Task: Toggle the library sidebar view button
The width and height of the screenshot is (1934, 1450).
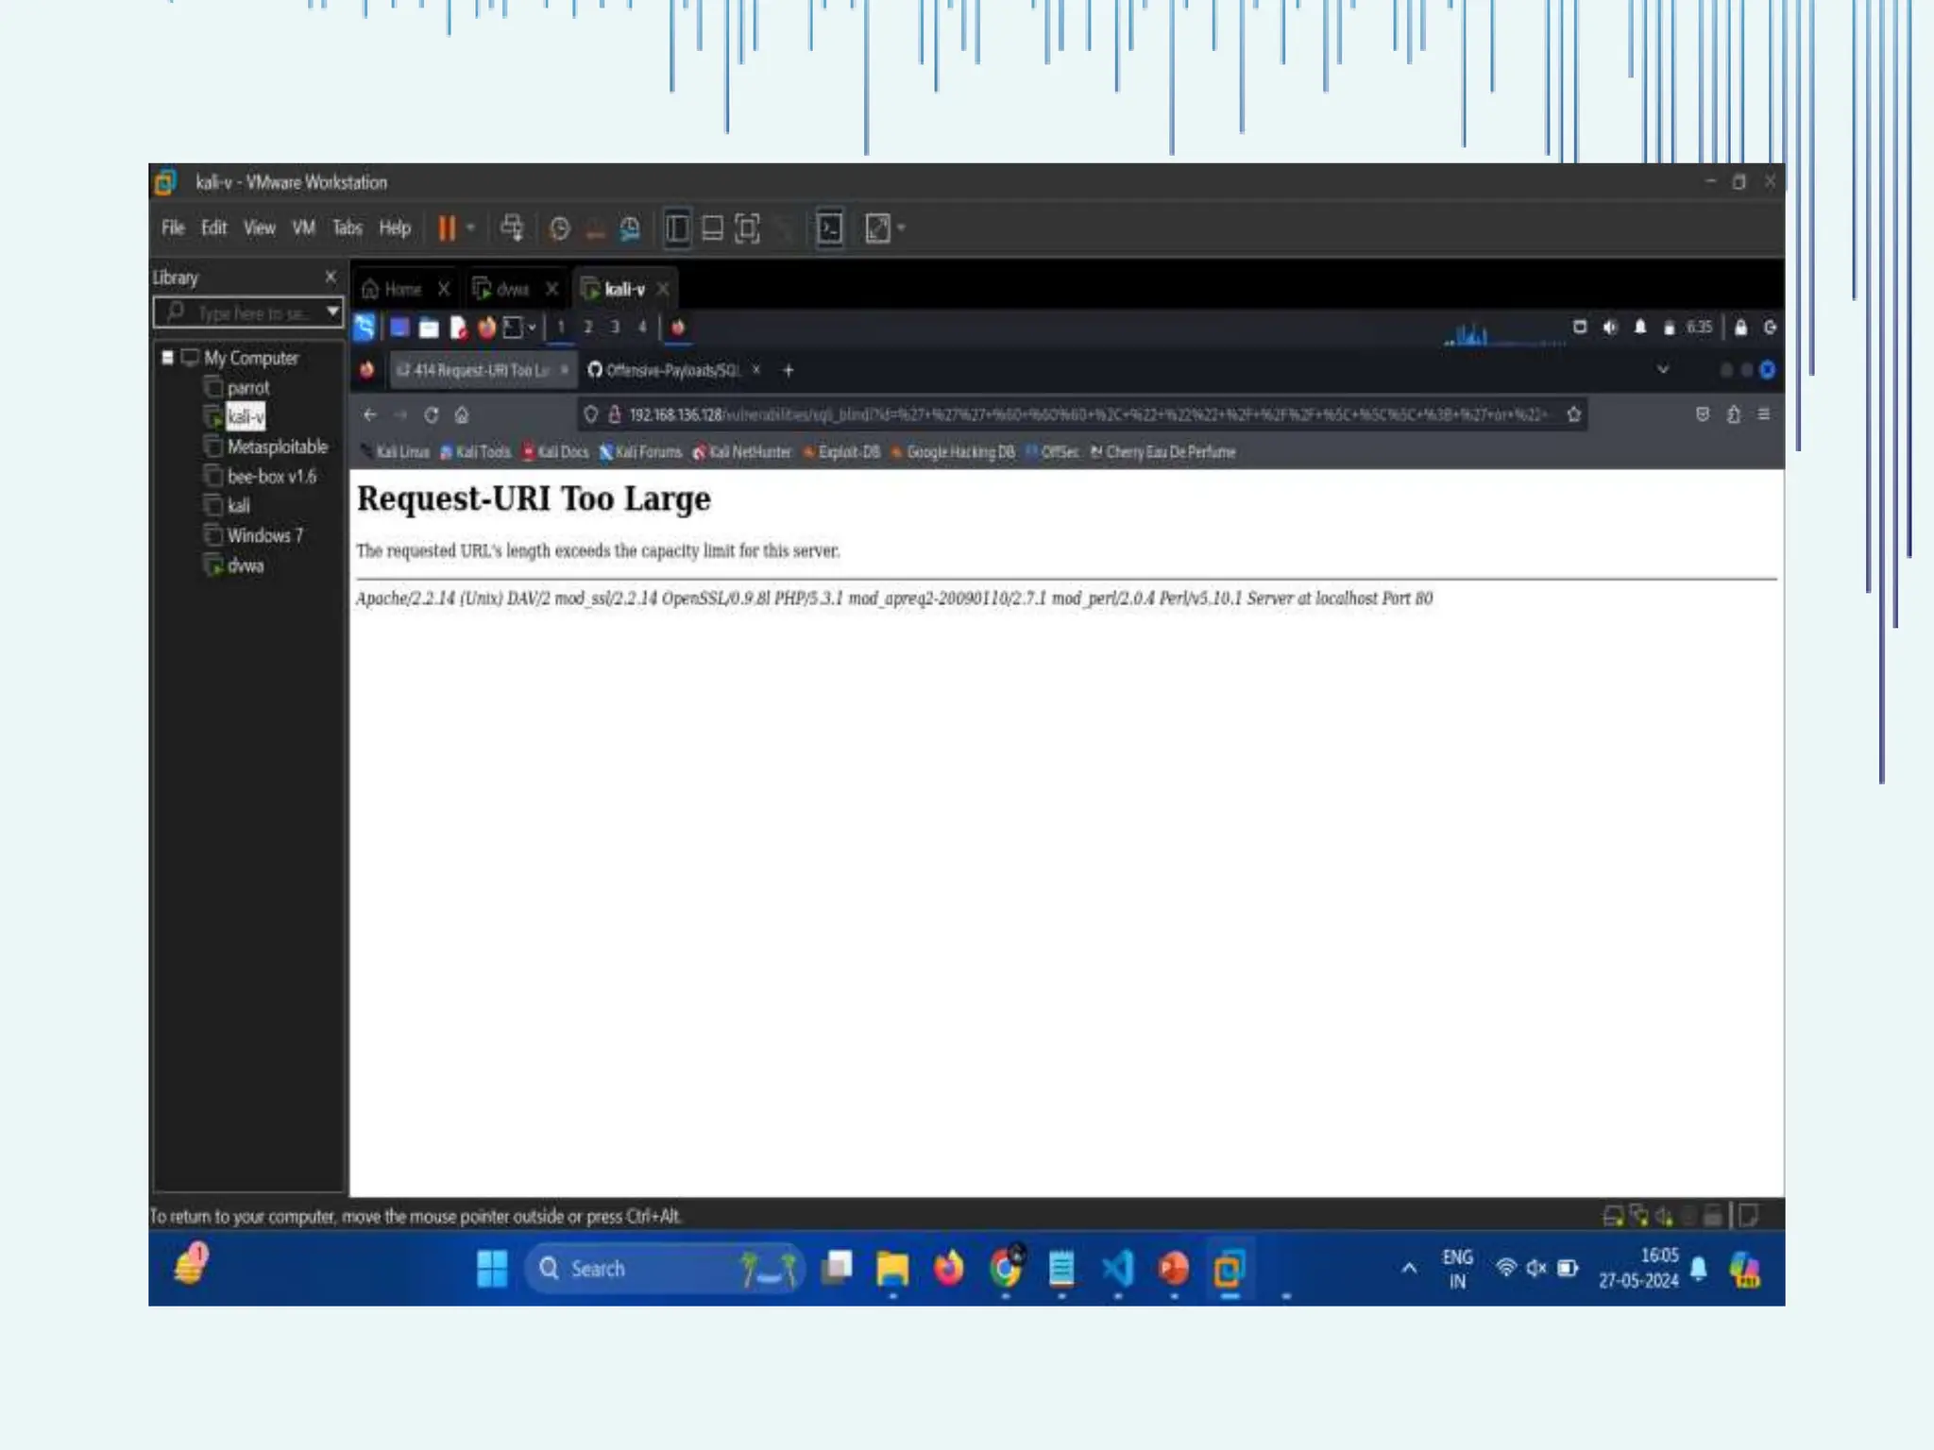Action: tap(677, 228)
